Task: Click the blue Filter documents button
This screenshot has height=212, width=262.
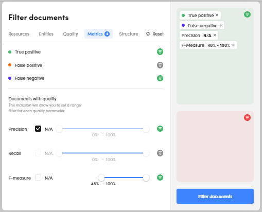Action: [215, 197]
